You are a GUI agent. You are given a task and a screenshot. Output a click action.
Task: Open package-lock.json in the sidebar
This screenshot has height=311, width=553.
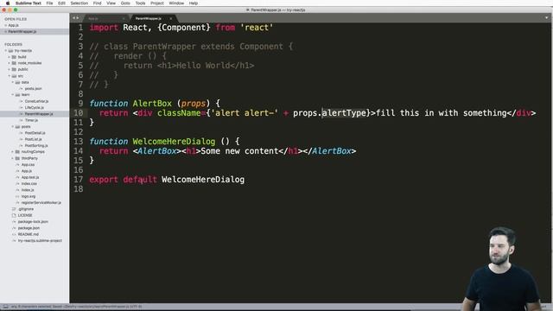[x=33, y=222]
